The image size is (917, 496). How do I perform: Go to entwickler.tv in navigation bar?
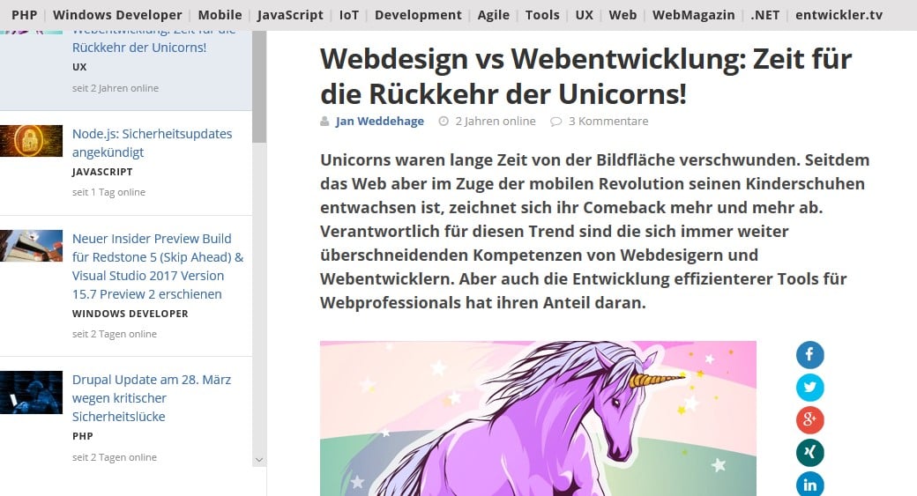(839, 15)
